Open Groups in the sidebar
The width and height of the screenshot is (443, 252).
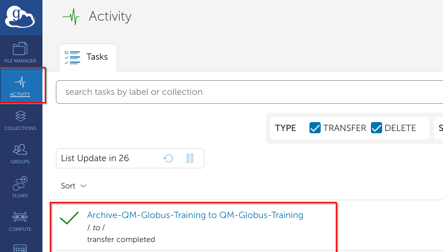(21, 153)
